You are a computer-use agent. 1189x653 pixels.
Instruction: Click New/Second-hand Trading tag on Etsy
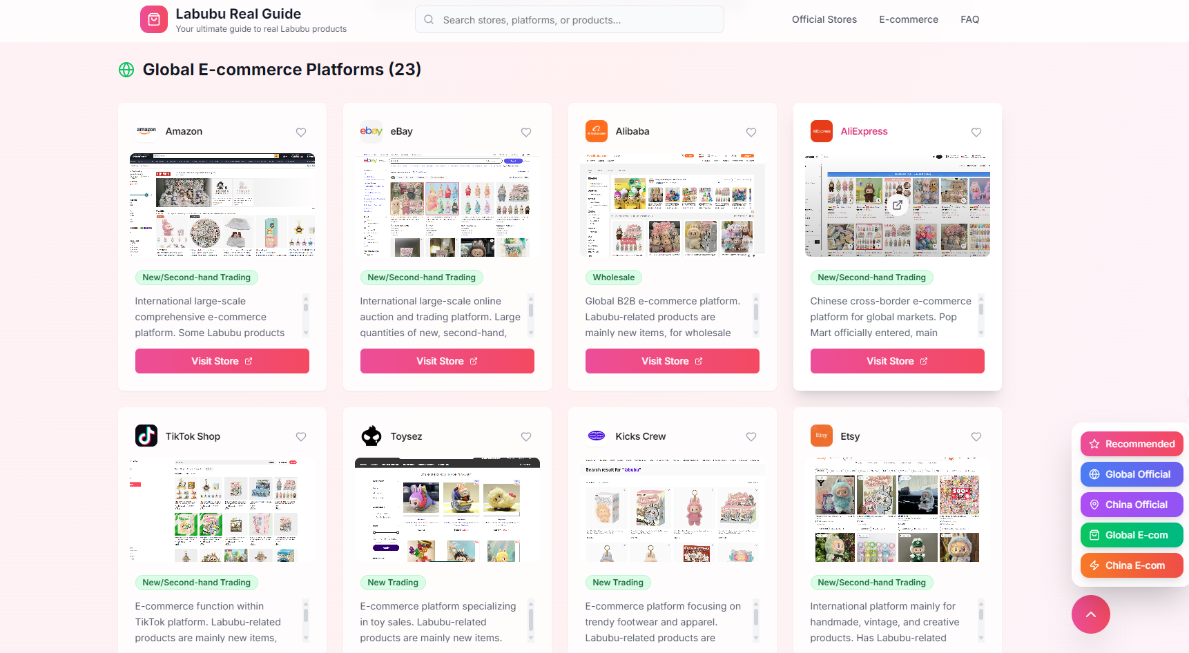(872, 583)
